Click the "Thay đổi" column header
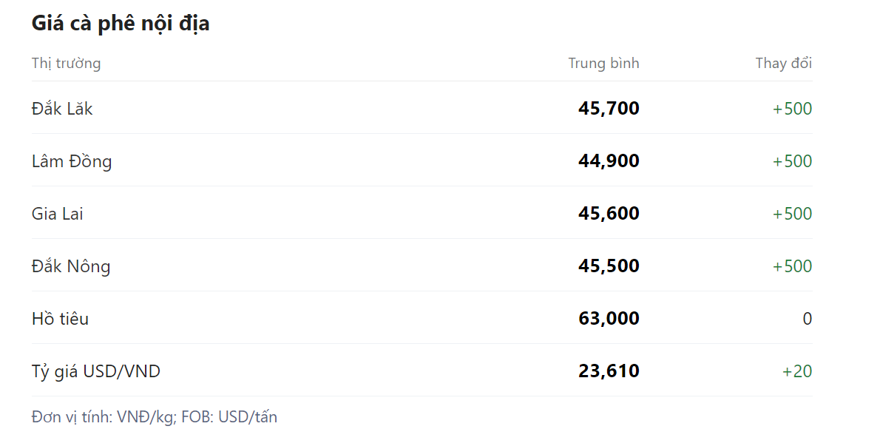 tap(783, 63)
